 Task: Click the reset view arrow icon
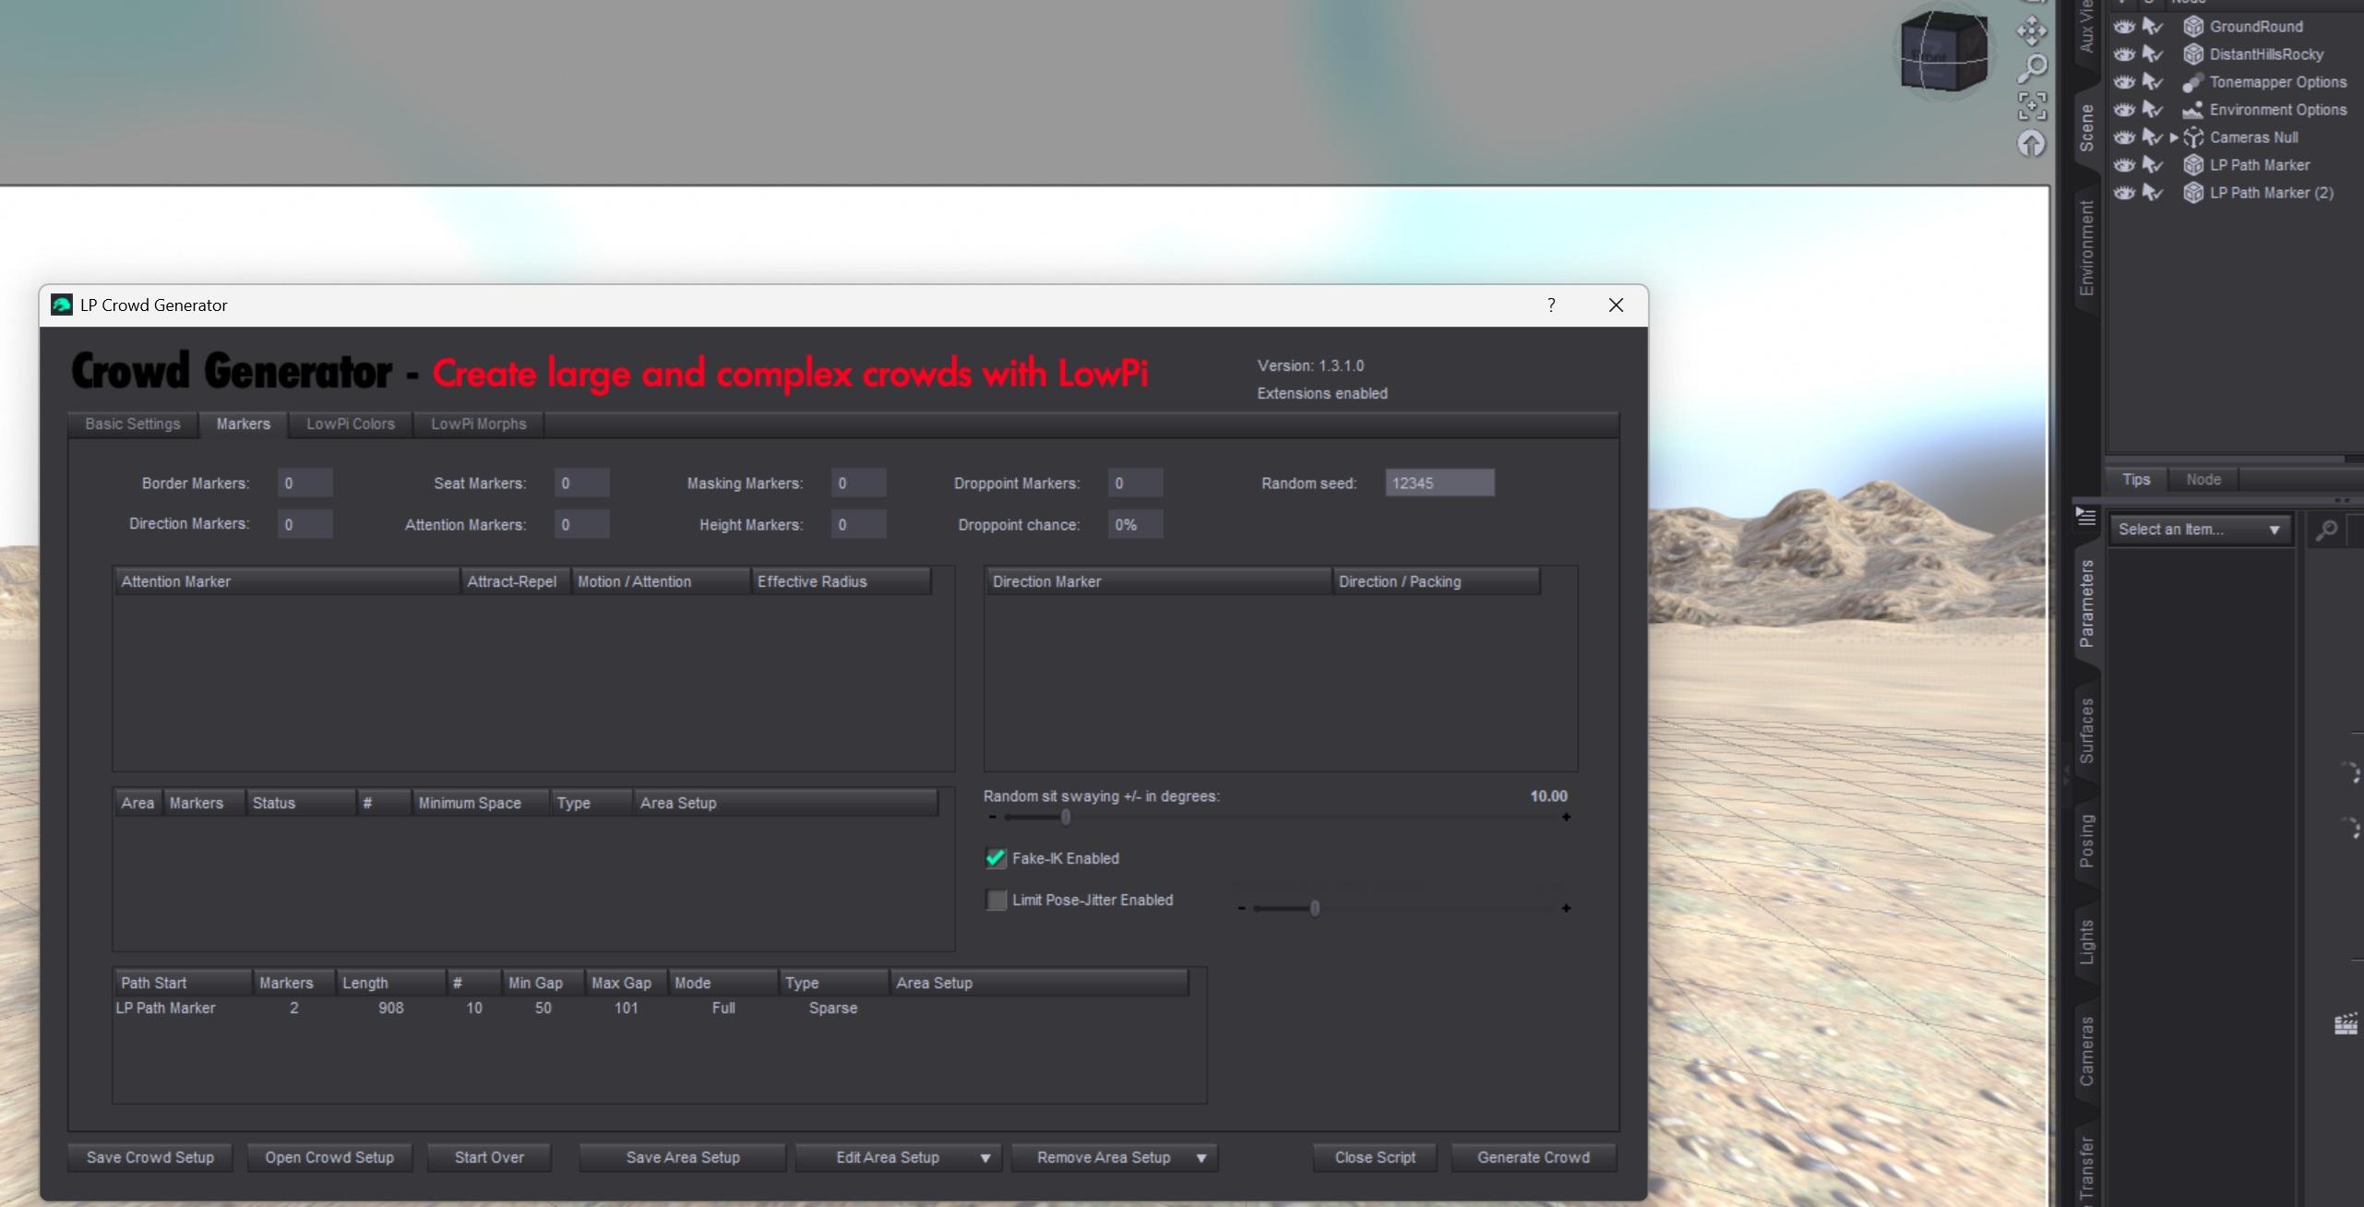click(2031, 144)
